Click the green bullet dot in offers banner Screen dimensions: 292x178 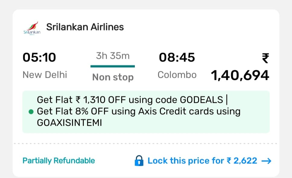[30, 112]
